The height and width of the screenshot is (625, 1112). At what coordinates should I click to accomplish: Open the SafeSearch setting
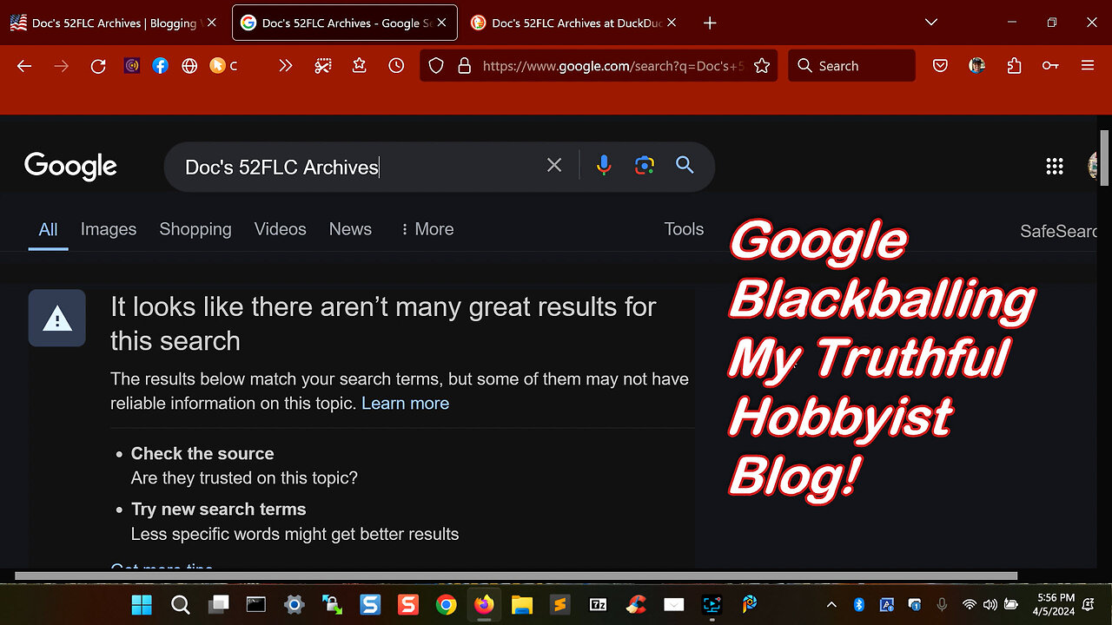click(x=1060, y=231)
